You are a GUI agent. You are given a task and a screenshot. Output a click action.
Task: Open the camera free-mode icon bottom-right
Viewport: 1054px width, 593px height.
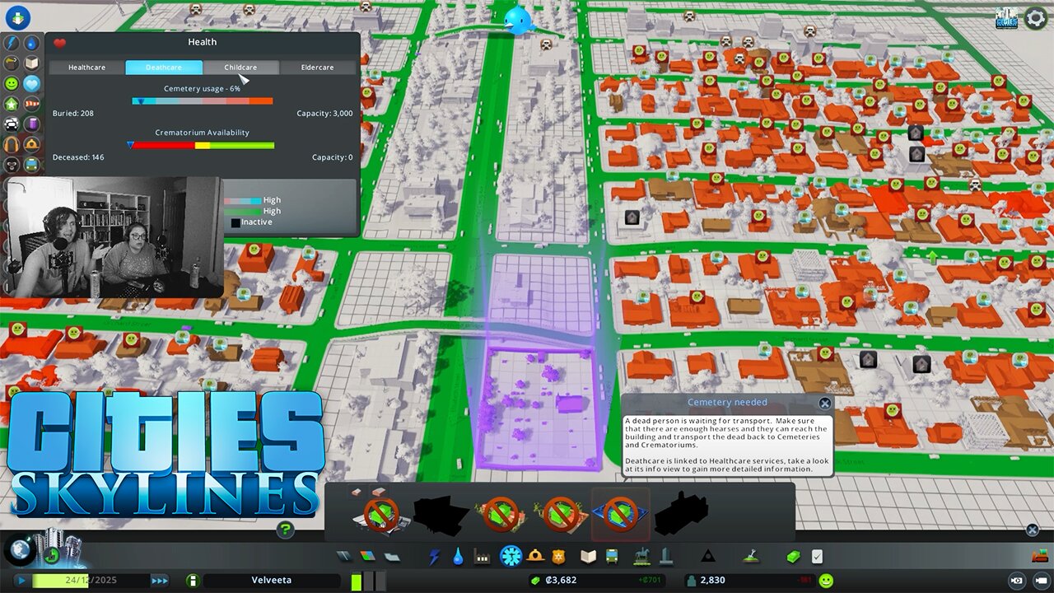click(1040, 581)
